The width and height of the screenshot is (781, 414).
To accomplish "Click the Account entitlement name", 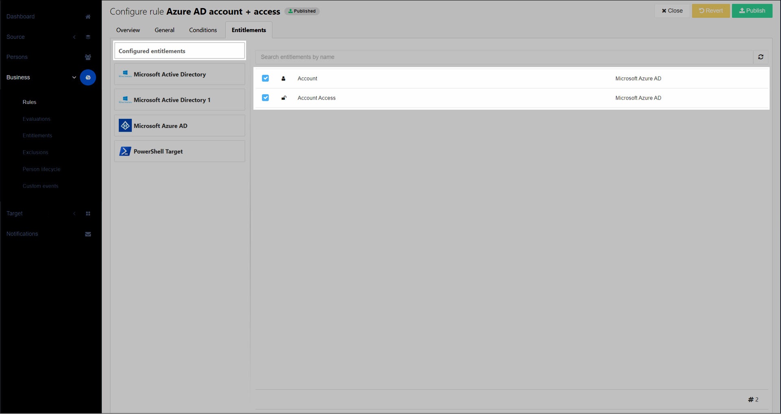I will pyautogui.click(x=307, y=79).
